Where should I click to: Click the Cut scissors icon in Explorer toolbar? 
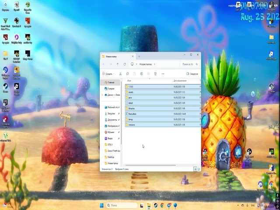coord(120,74)
